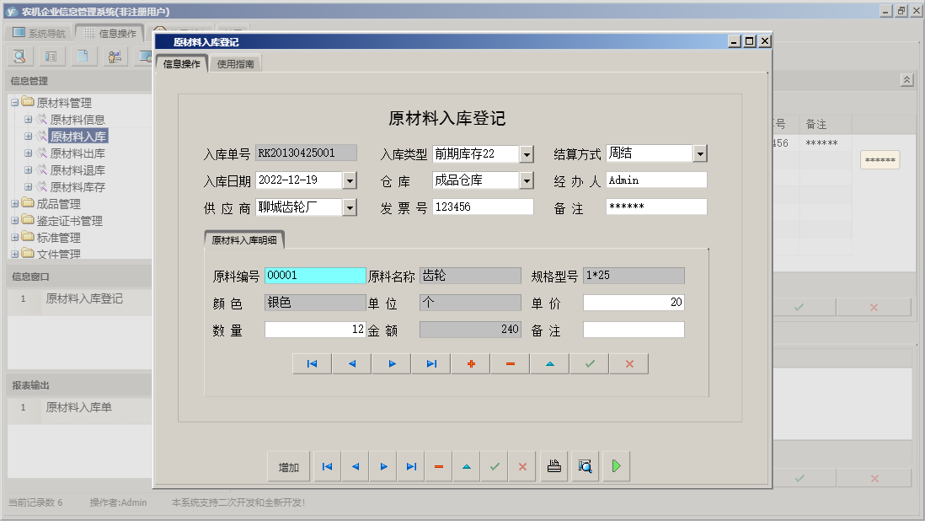Click the 发票号 input field
Image resolution: width=925 pixels, height=521 pixels.
pyautogui.click(x=483, y=207)
